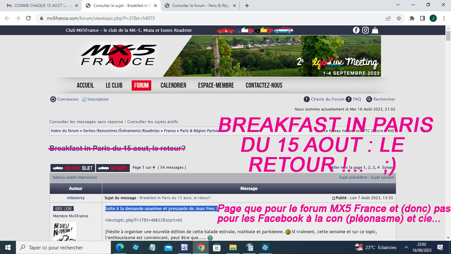Click the browser forward arrow

[18, 18]
